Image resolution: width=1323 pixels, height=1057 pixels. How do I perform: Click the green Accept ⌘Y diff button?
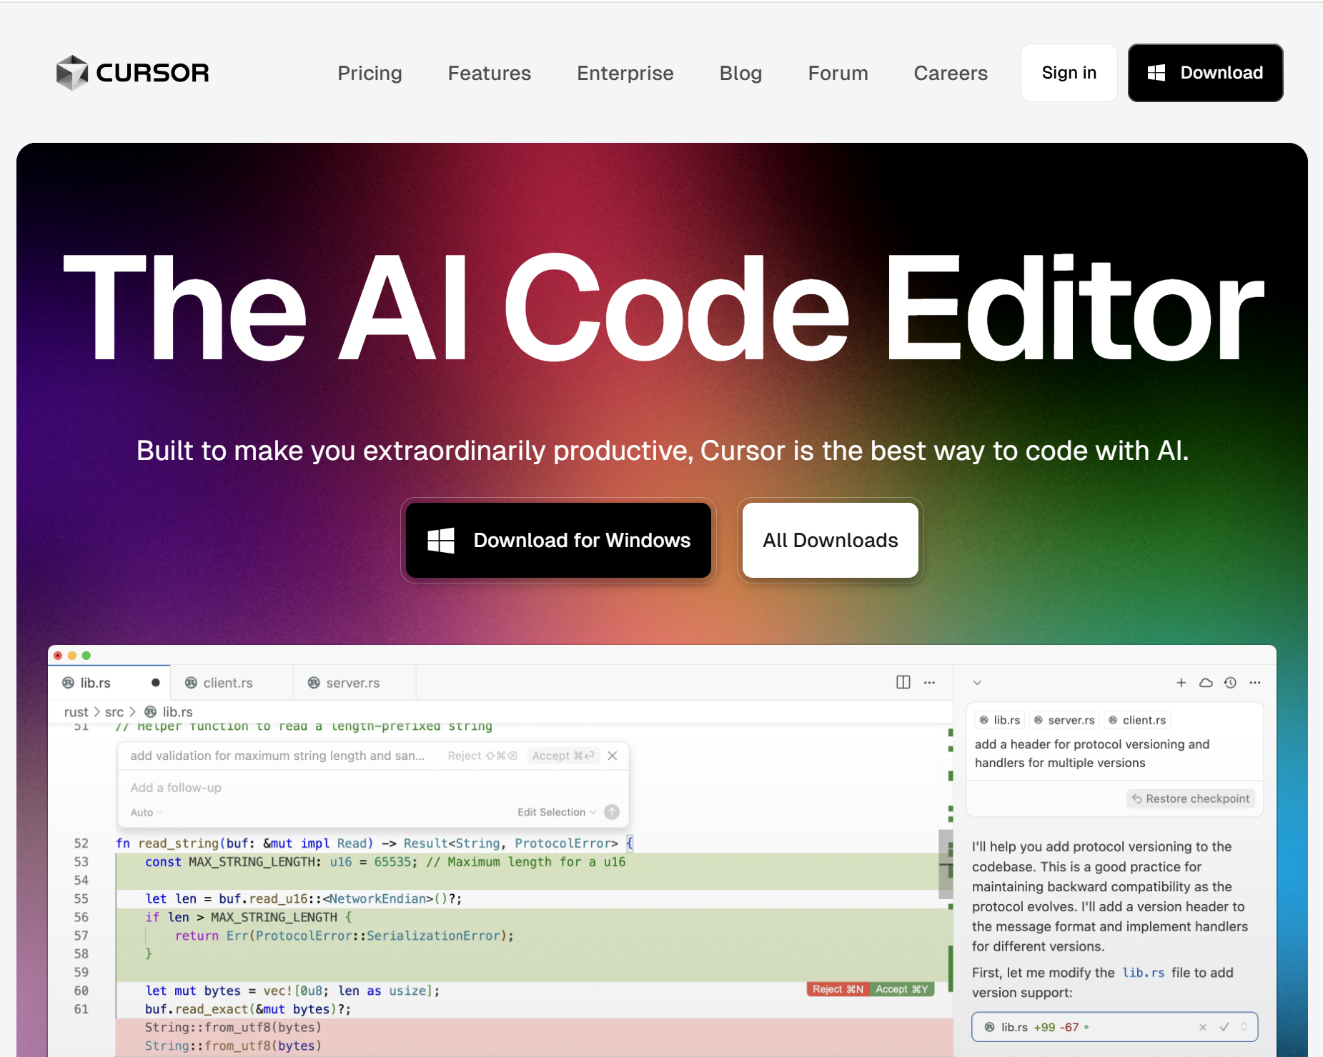(902, 989)
